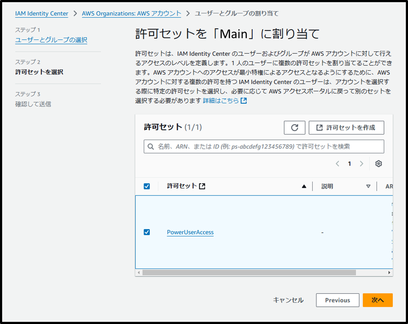408x324 pixels.
Task: Toggle the select-all checkbox in table header
Action: [x=147, y=186]
